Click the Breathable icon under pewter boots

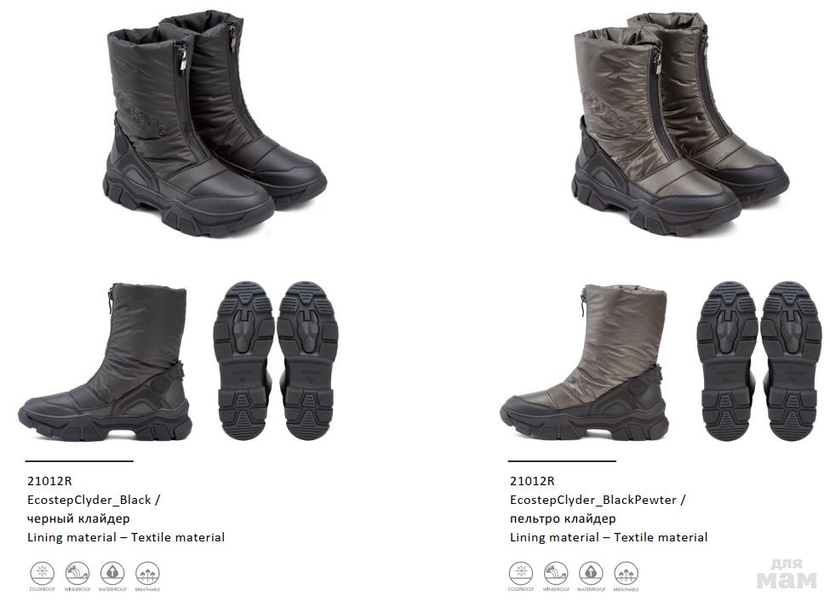click(626, 574)
